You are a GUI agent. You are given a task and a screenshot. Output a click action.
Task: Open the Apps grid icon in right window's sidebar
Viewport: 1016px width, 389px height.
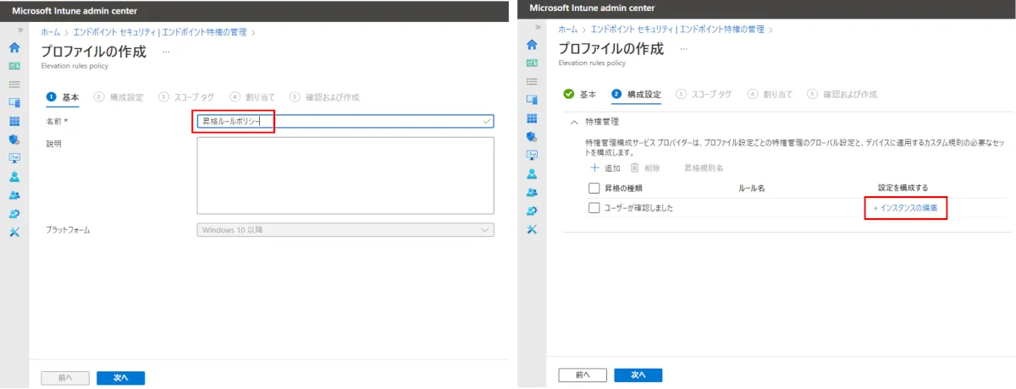532,118
